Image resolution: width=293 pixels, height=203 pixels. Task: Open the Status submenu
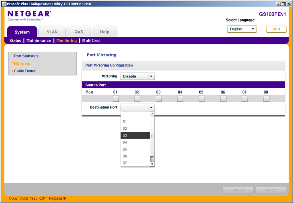(15, 40)
